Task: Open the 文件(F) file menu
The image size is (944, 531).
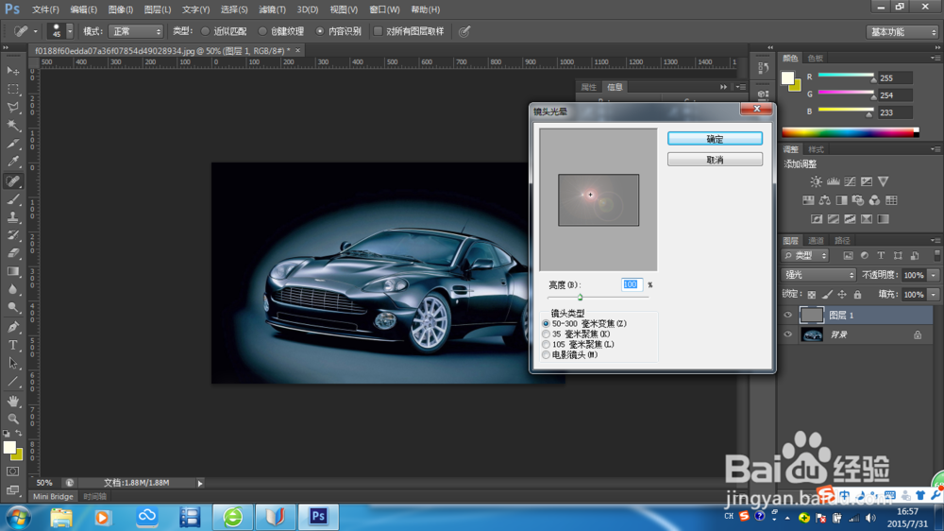Action: tap(45, 9)
